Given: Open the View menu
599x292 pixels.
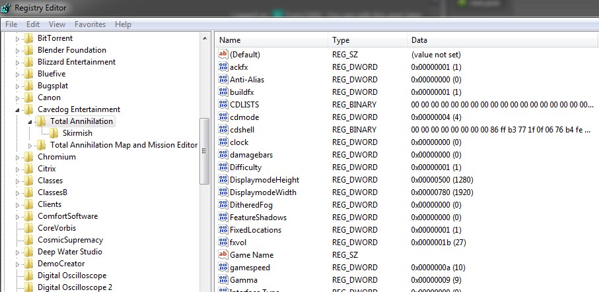Looking at the screenshot, I should (x=57, y=24).
